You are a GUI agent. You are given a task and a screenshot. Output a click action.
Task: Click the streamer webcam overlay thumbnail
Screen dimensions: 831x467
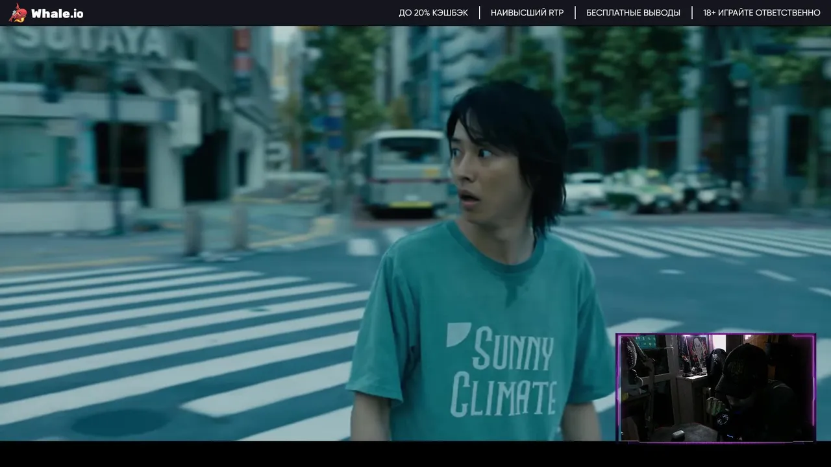(715, 388)
